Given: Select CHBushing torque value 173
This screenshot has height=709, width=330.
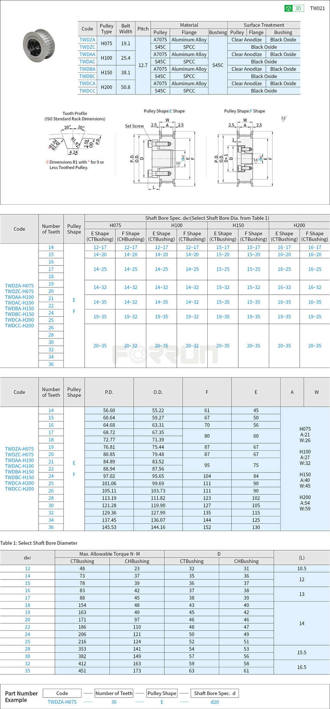Looking at the screenshot, I should tap(137, 671).
